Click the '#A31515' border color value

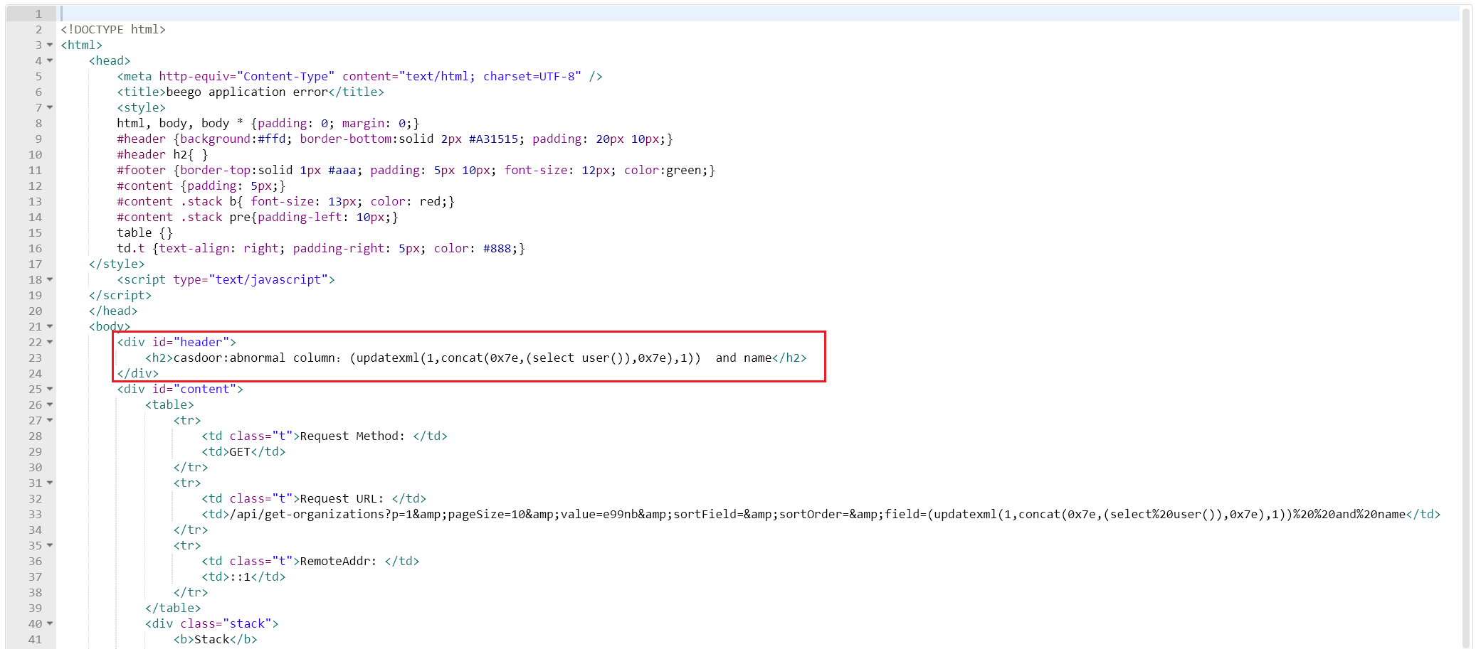pos(494,139)
